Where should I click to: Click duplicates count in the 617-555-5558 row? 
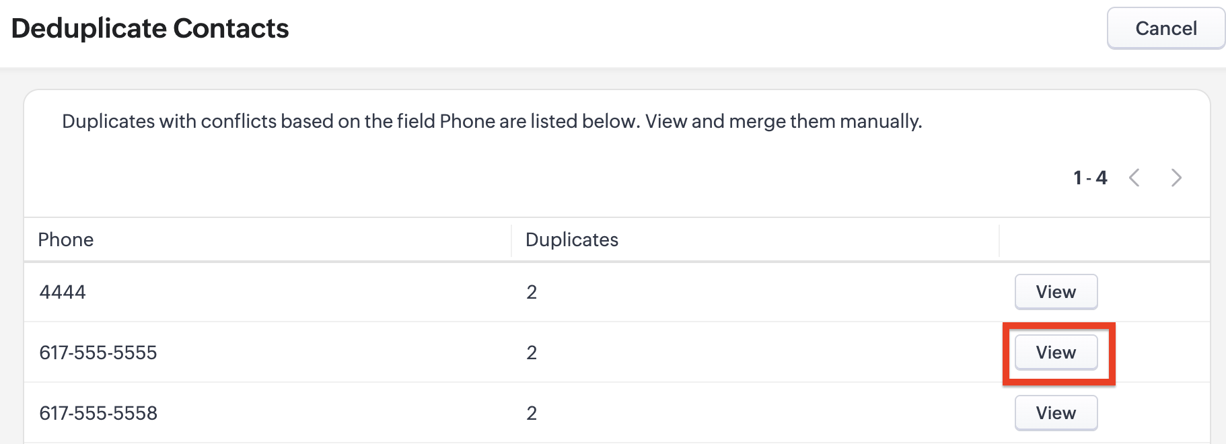532,413
